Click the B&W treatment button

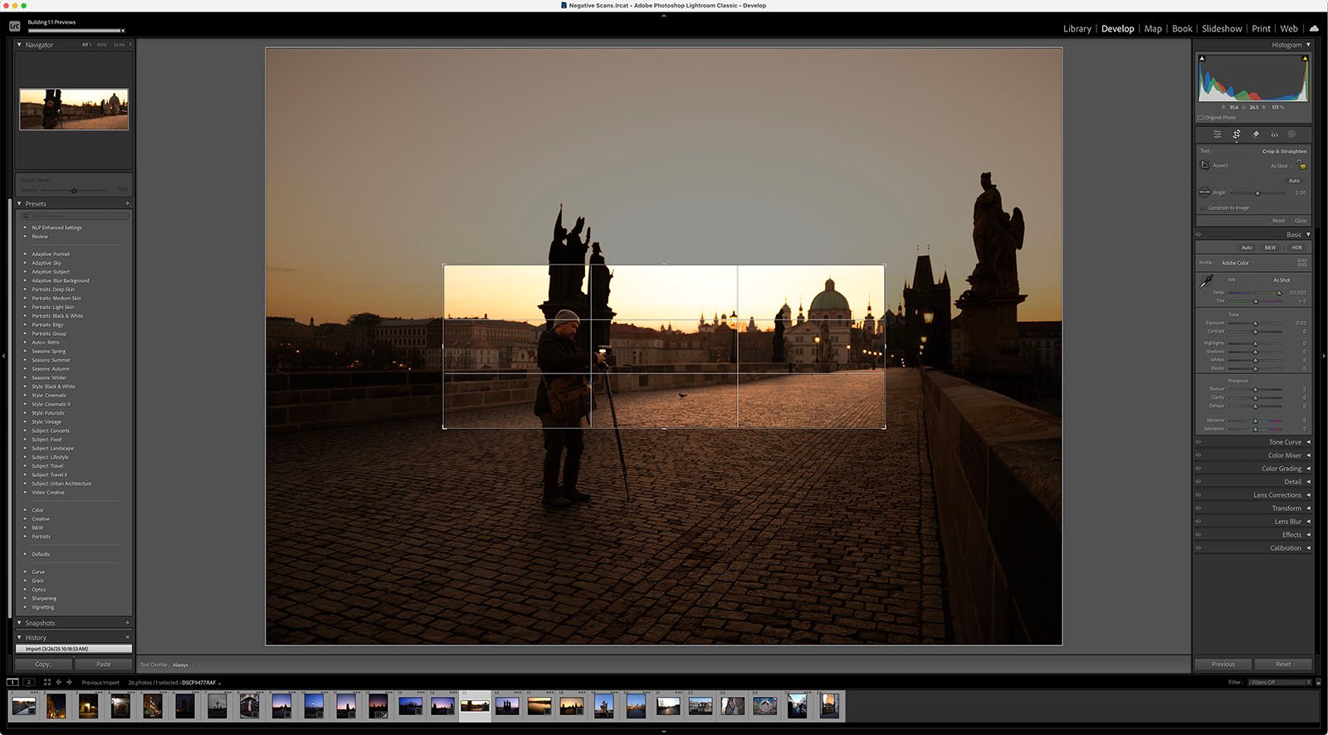(1270, 247)
